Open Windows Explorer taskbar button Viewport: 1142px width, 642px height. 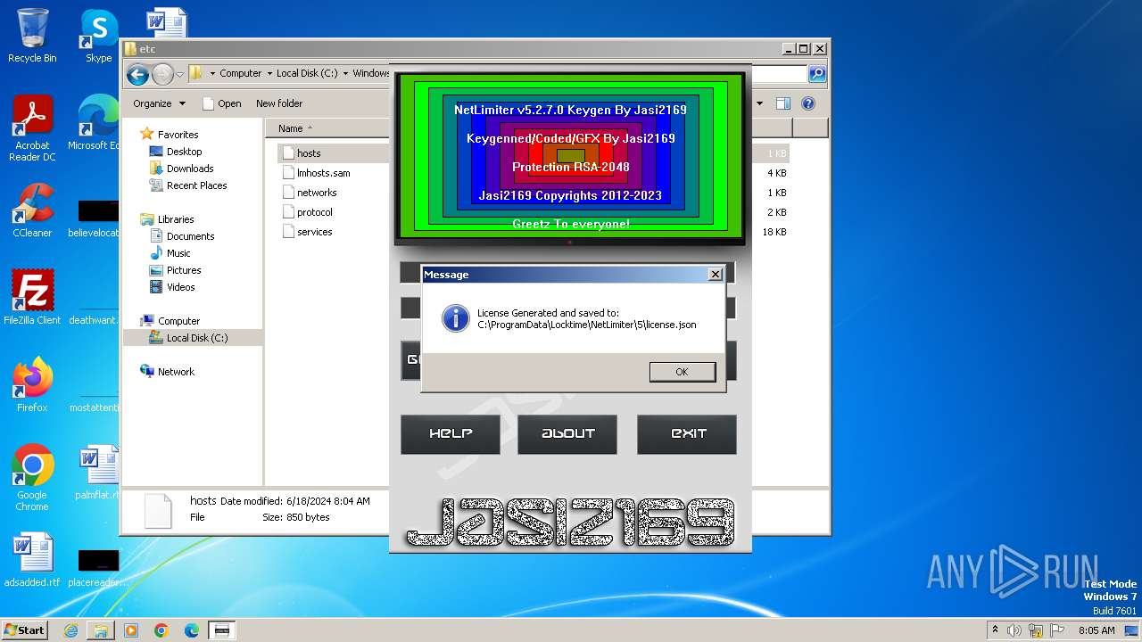[x=101, y=630]
